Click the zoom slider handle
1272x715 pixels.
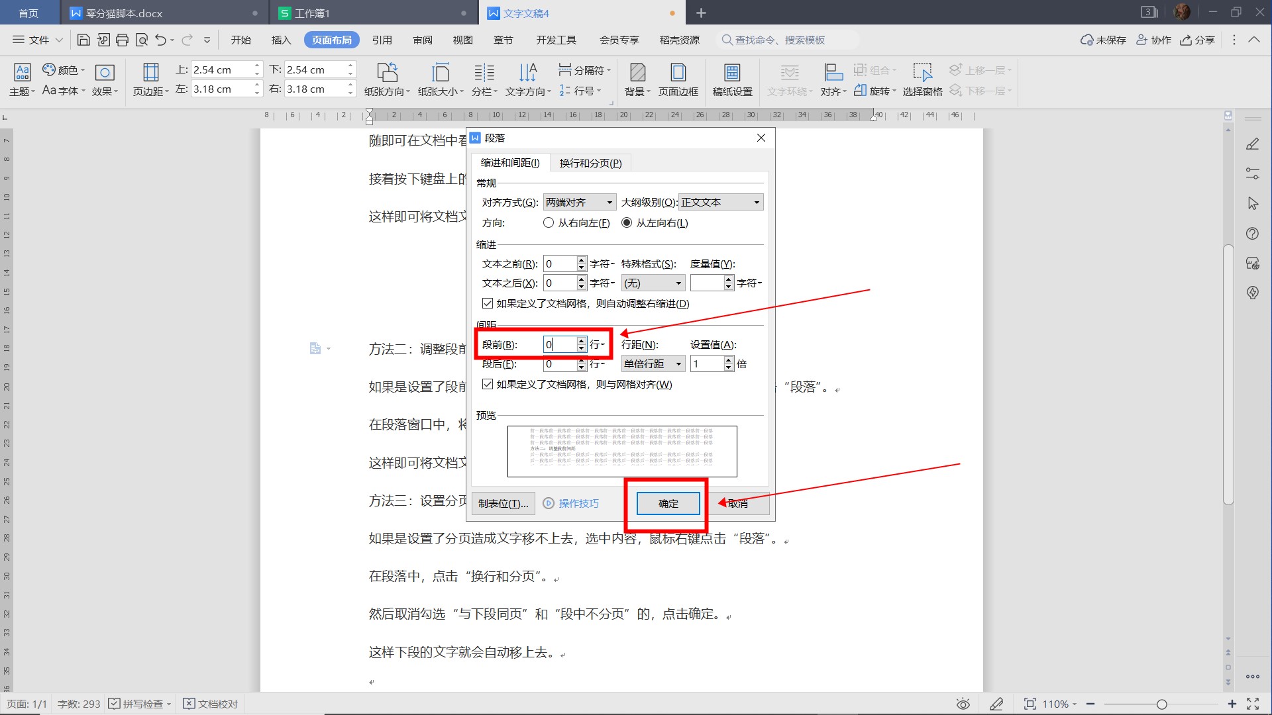coord(1161,704)
